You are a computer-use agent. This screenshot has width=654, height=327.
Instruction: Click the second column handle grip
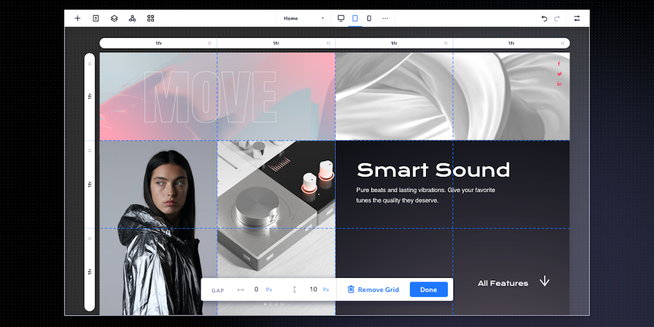tap(328, 43)
